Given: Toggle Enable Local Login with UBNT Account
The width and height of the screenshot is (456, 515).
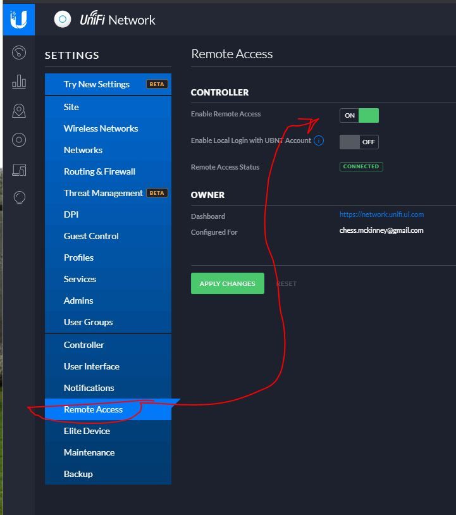Looking at the screenshot, I should [359, 142].
